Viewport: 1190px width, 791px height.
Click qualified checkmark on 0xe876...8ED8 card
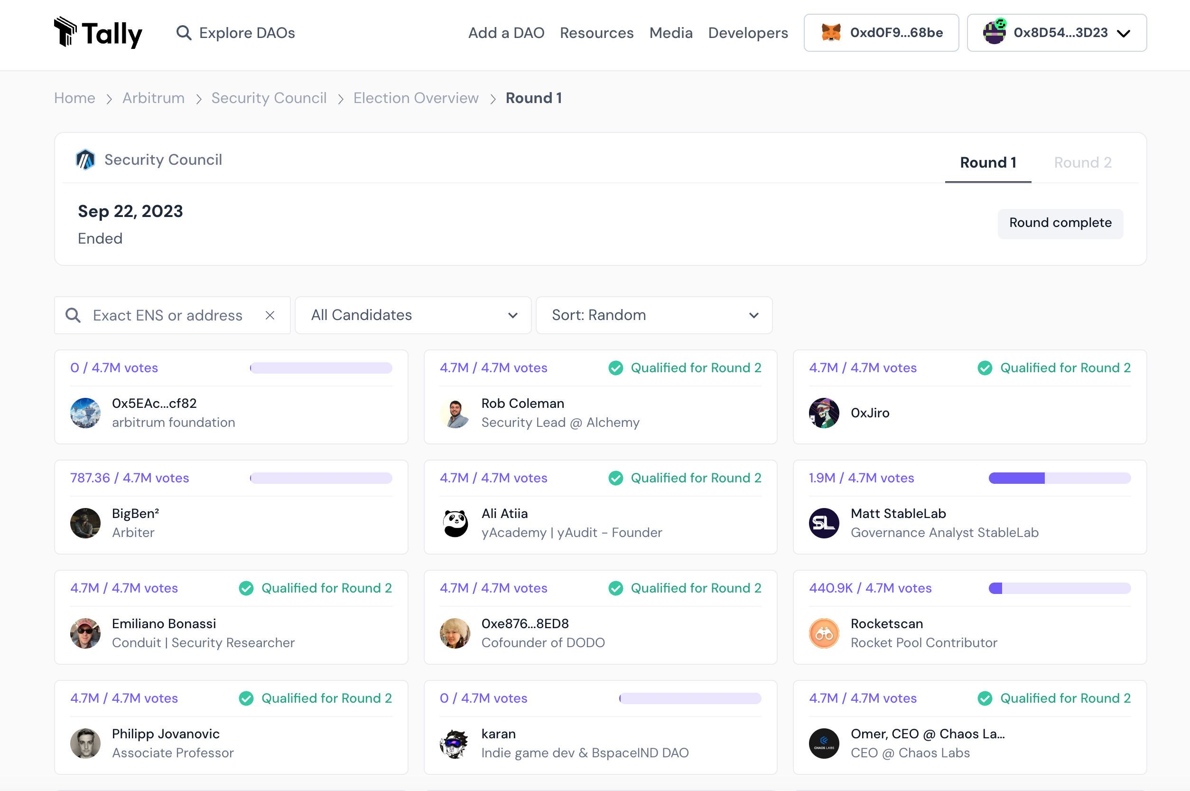pyautogui.click(x=616, y=588)
